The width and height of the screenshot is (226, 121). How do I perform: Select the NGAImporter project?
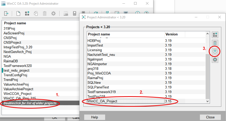coord(146,64)
